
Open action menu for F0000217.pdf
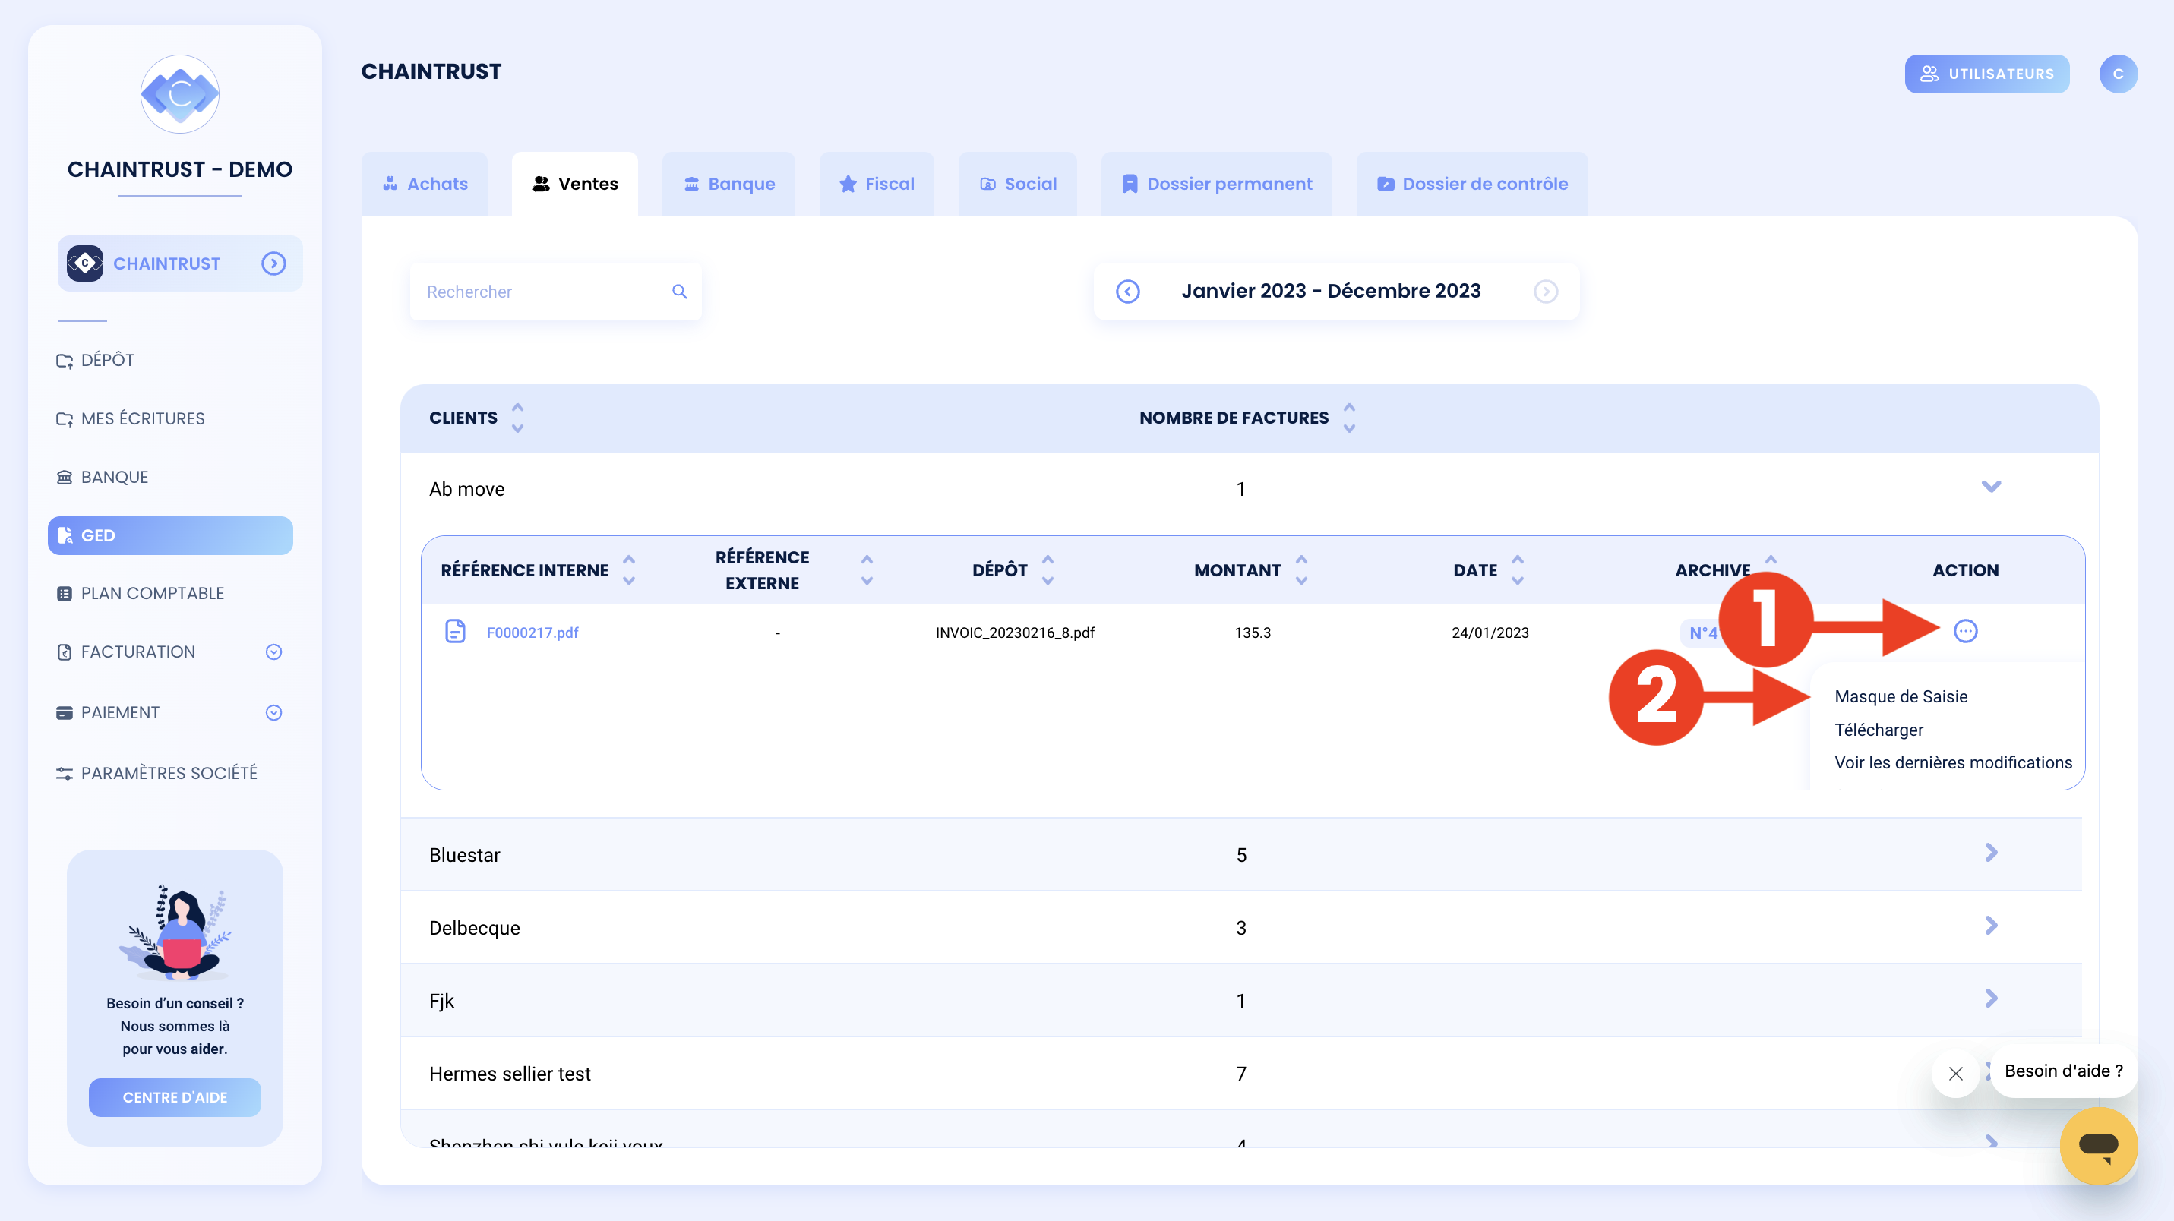coord(1966,631)
